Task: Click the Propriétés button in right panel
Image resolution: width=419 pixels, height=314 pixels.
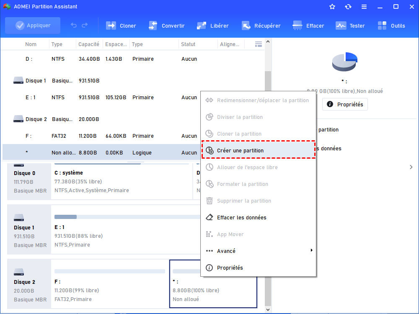Action: (x=345, y=104)
